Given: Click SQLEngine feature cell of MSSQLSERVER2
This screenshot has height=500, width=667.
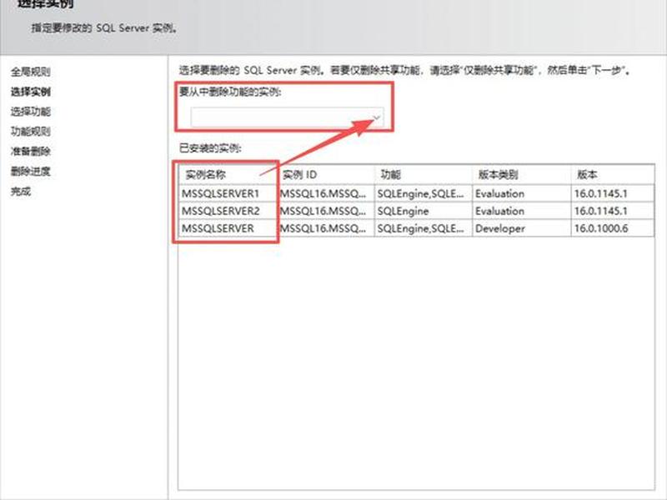Looking at the screenshot, I should click(x=424, y=211).
